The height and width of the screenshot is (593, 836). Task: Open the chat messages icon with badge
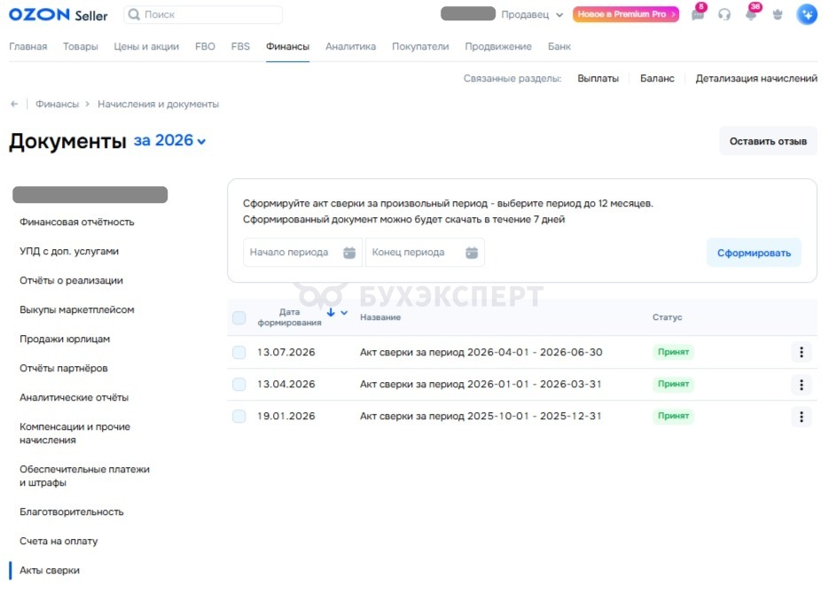(698, 14)
